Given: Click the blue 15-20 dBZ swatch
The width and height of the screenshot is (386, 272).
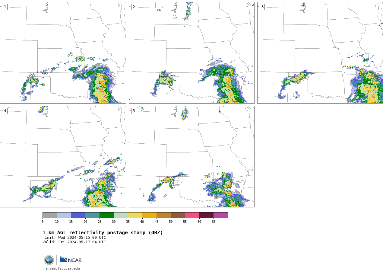Looking at the screenshot, I should [78, 215].
